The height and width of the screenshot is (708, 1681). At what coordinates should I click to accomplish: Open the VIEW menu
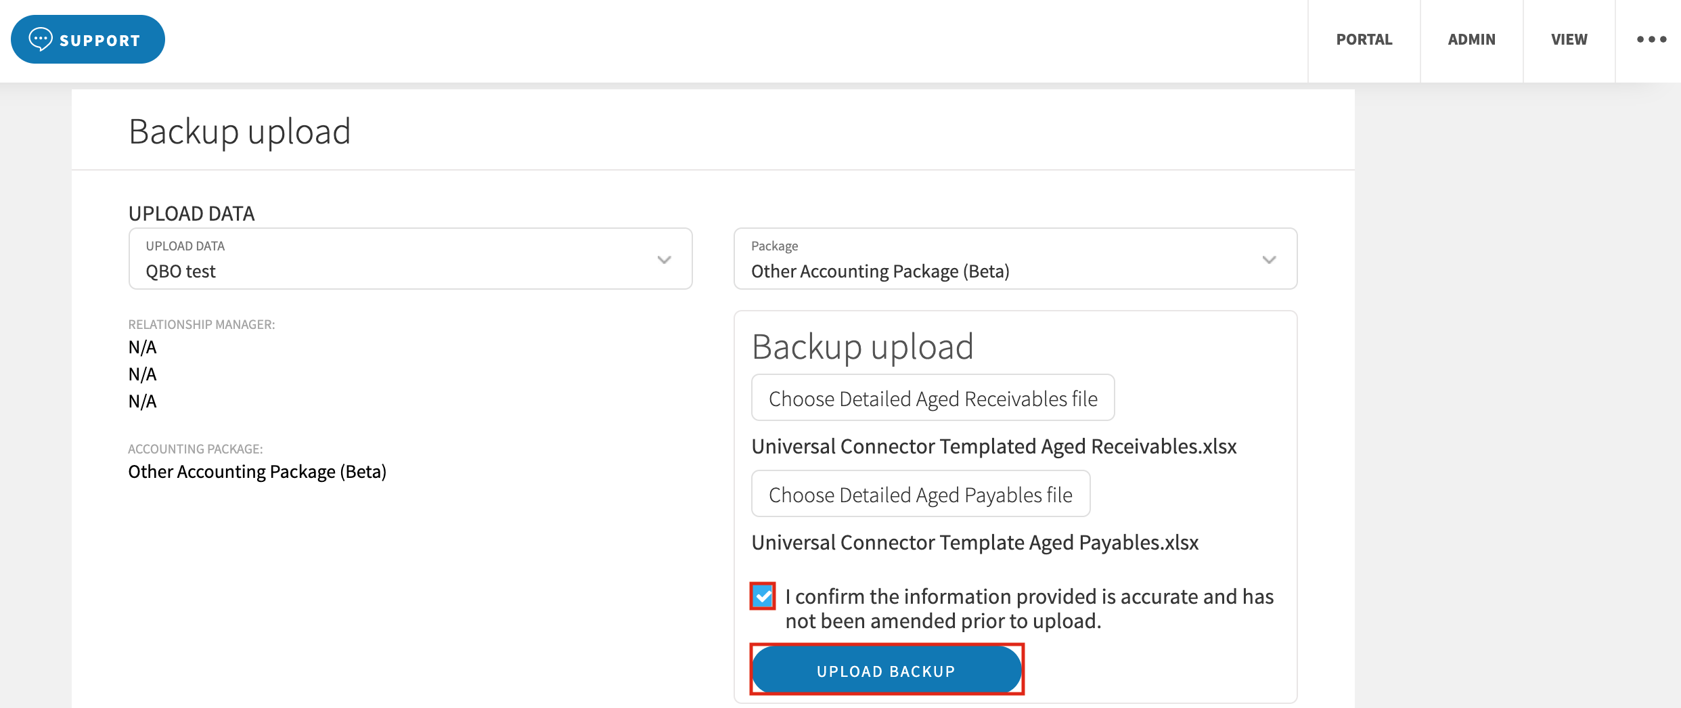pyautogui.click(x=1569, y=39)
